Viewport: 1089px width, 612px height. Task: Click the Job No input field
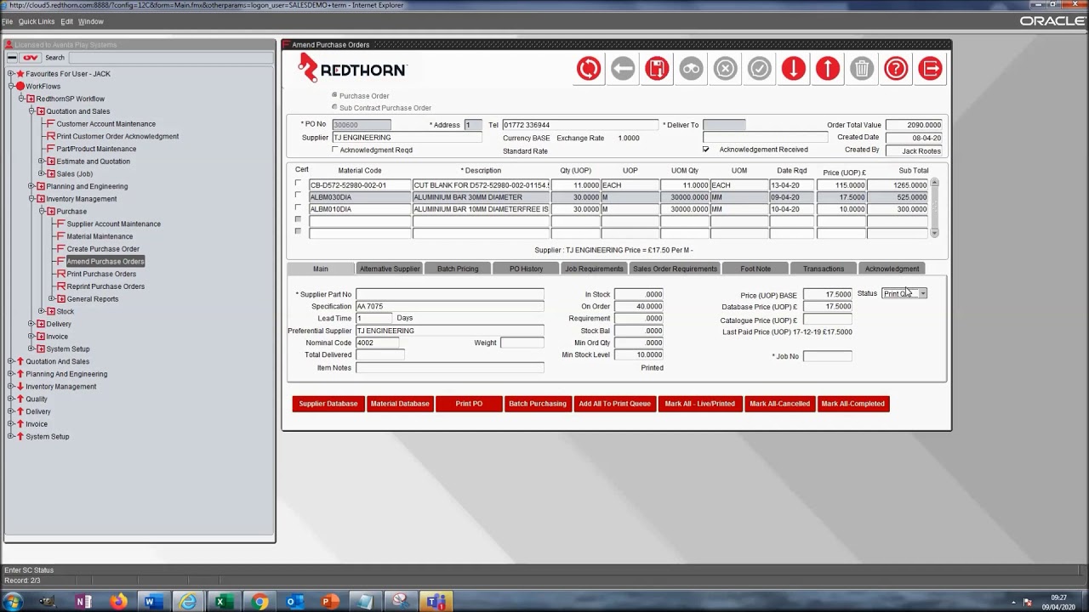click(x=828, y=356)
